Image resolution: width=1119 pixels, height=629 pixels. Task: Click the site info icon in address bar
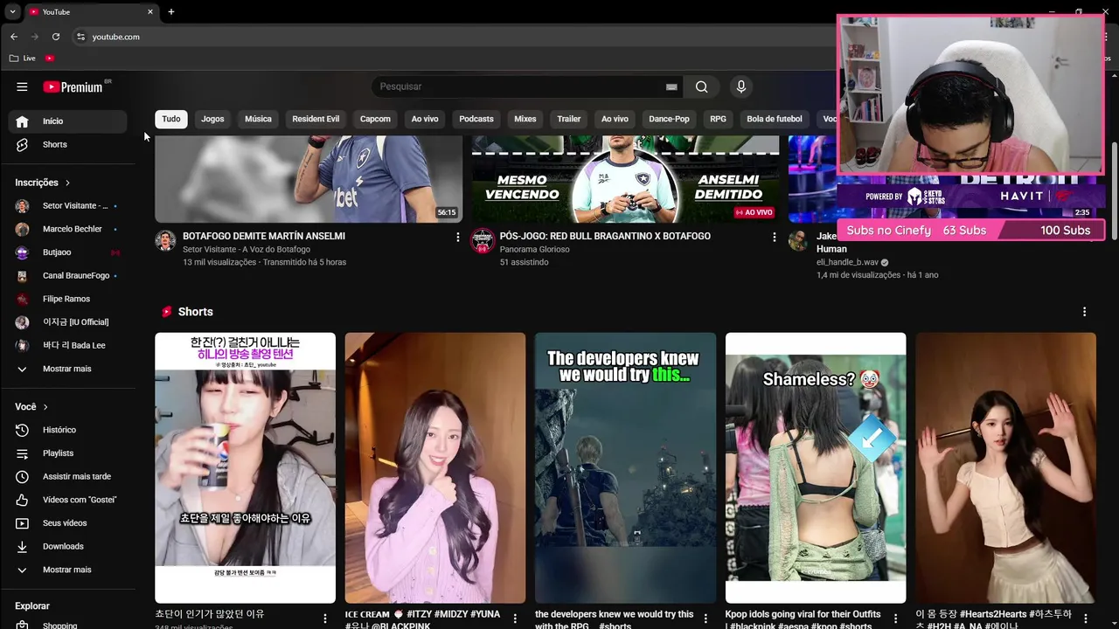point(80,37)
